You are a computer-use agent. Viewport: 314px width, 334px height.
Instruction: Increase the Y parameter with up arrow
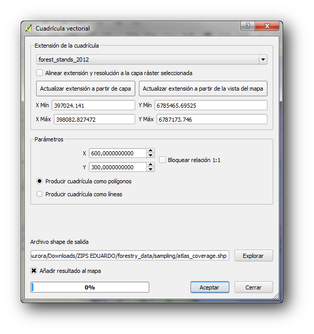(150, 165)
